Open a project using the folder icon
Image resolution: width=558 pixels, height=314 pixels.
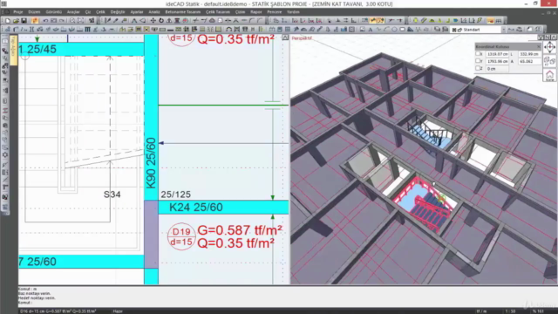[x=16, y=21]
